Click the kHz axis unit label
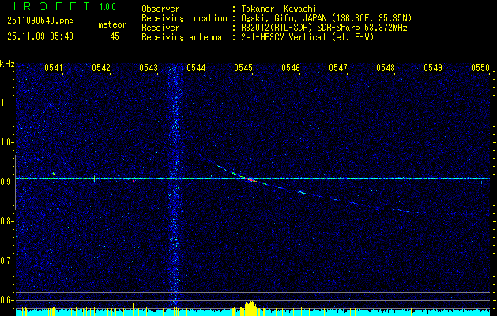This screenshot has height=316, width=497. click(7, 64)
